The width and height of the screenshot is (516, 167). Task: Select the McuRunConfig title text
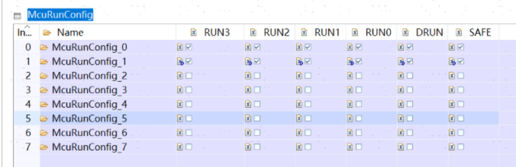pos(60,15)
